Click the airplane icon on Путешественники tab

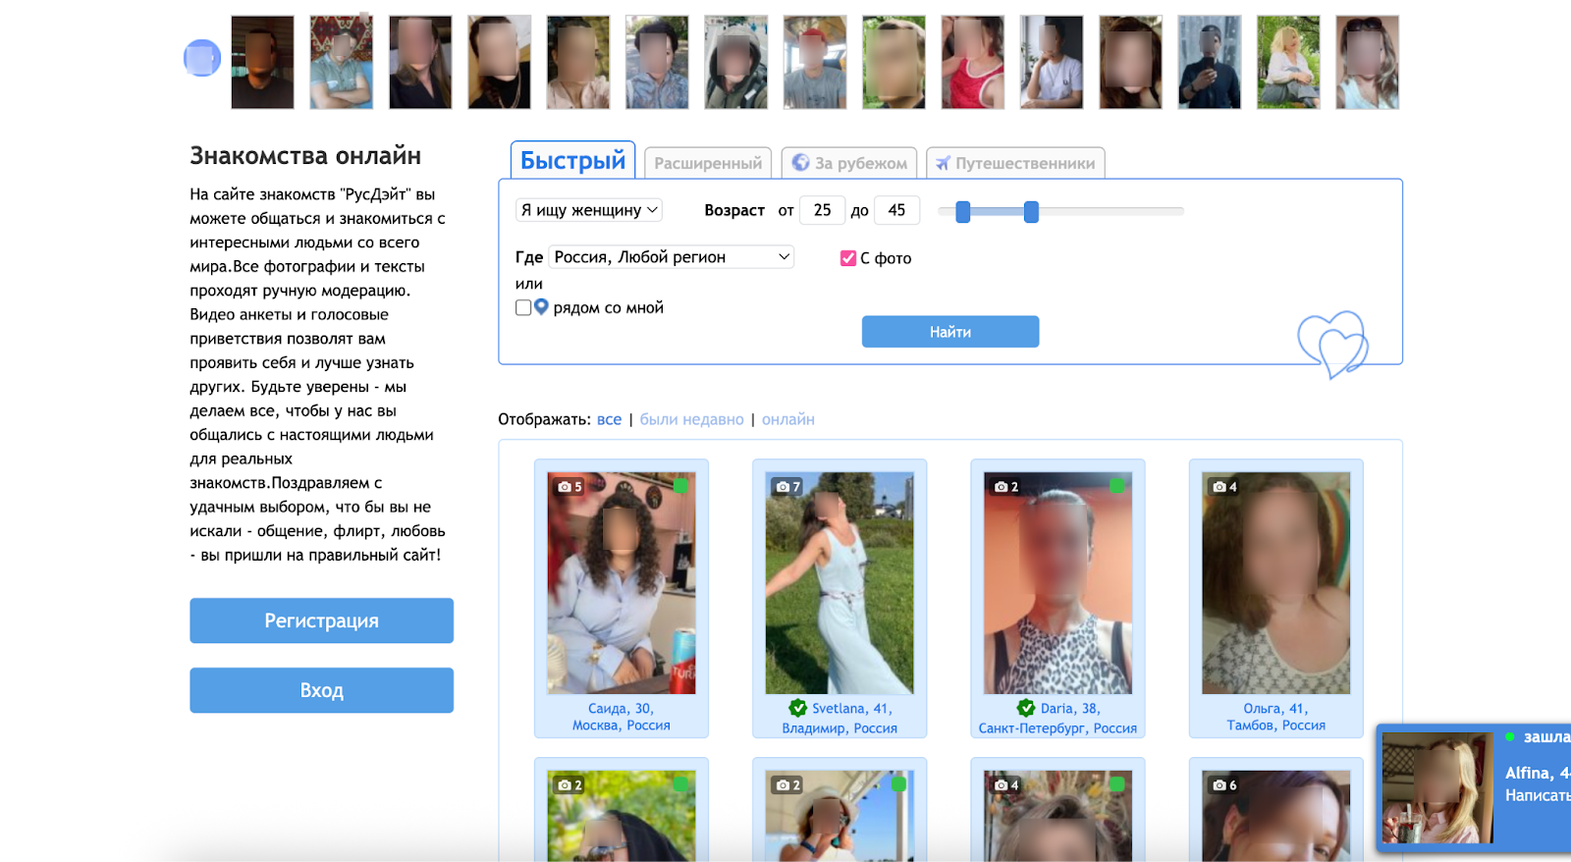click(943, 163)
